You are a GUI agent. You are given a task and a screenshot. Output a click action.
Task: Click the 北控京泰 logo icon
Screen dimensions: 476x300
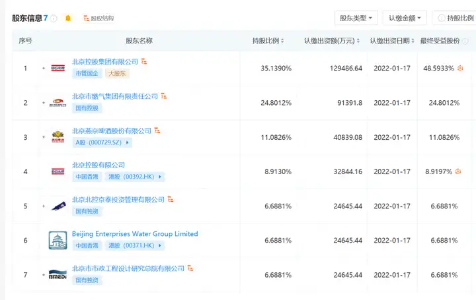click(x=58, y=206)
